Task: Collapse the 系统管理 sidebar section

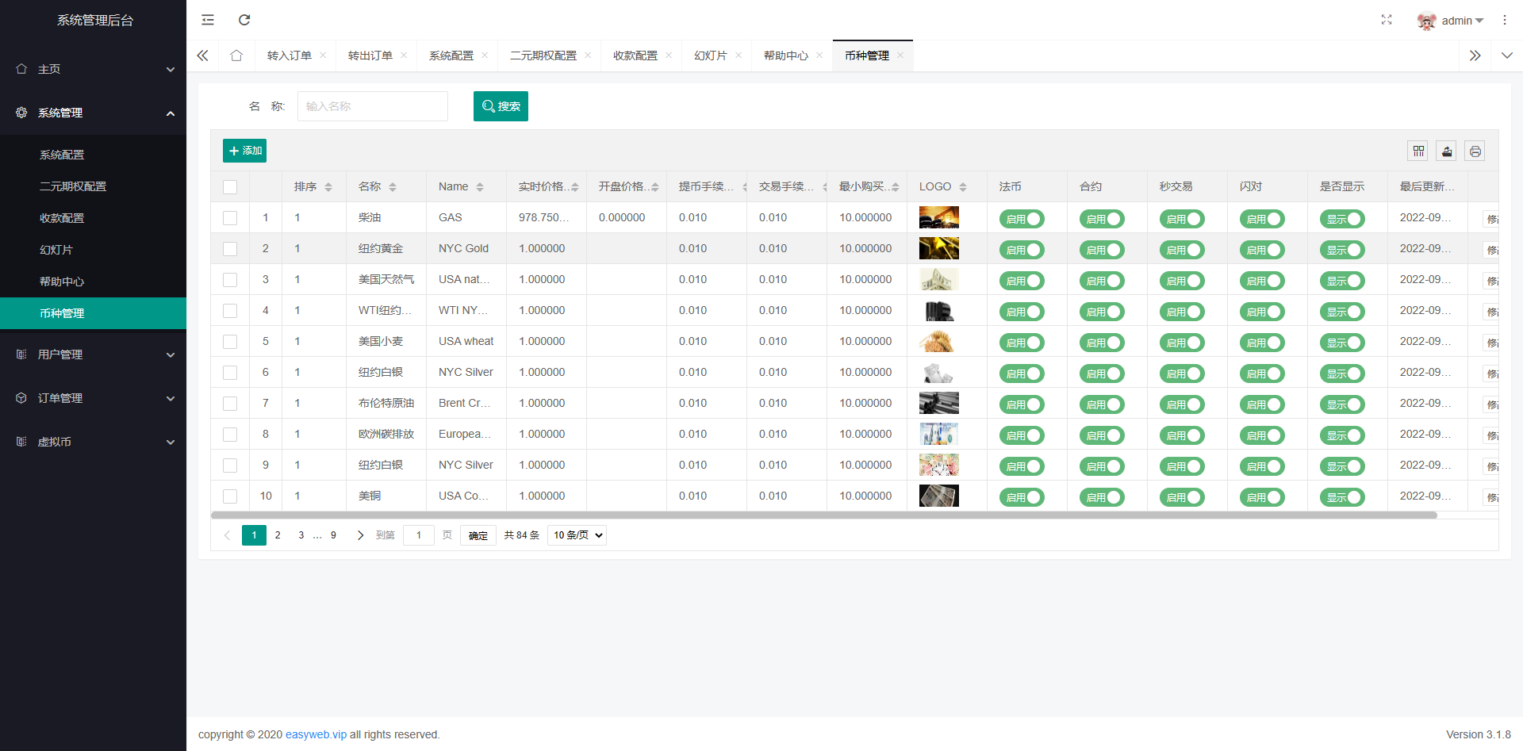Action: tap(93, 113)
